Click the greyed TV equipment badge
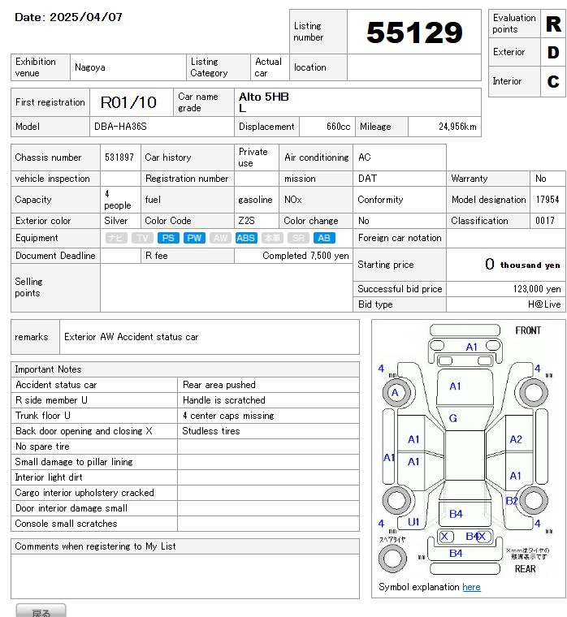This screenshot has height=617, width=567. click(x=142, y=238)
